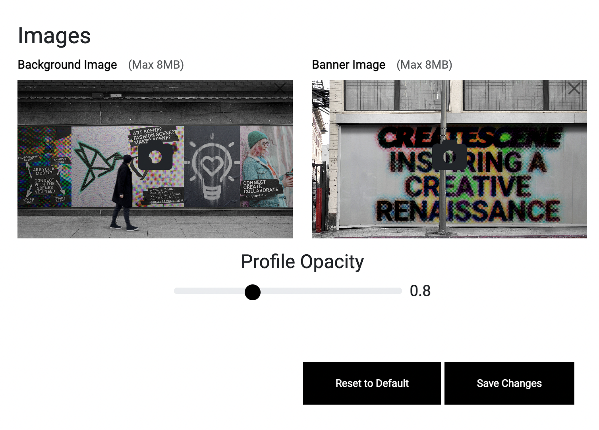Click the opacity value 0.8
This screenshot has height=430, width=599.
[x=420, y=291]
